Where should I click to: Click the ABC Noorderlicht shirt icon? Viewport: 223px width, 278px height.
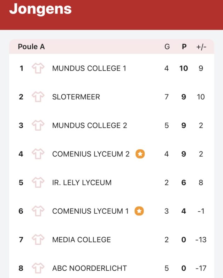click(x=38, y=268)
